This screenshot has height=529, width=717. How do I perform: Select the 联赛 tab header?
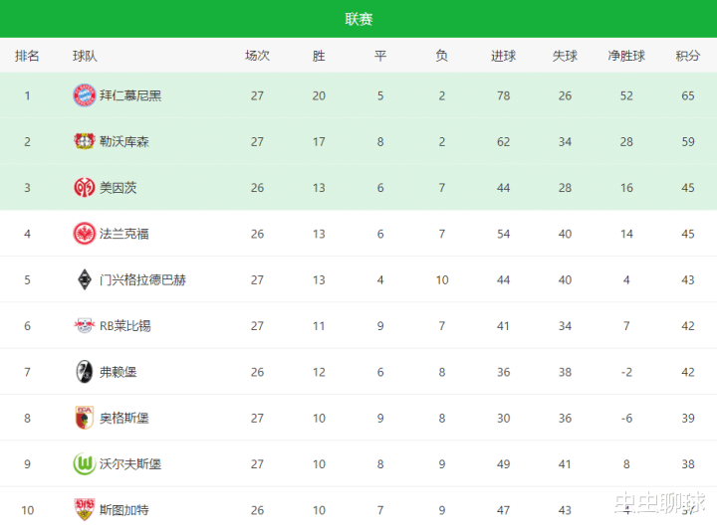click(x=358, y=20)
